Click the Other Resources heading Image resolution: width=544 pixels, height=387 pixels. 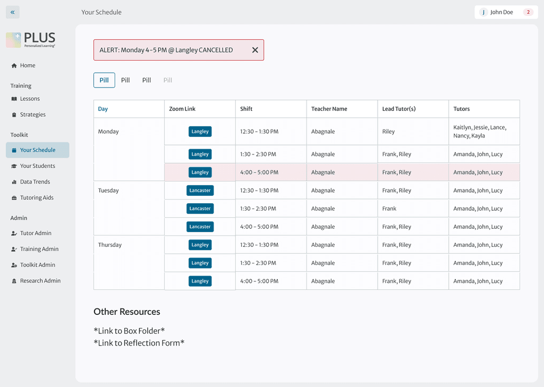tap(127, 312)
